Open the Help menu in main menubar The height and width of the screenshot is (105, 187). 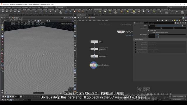point(39,7)
